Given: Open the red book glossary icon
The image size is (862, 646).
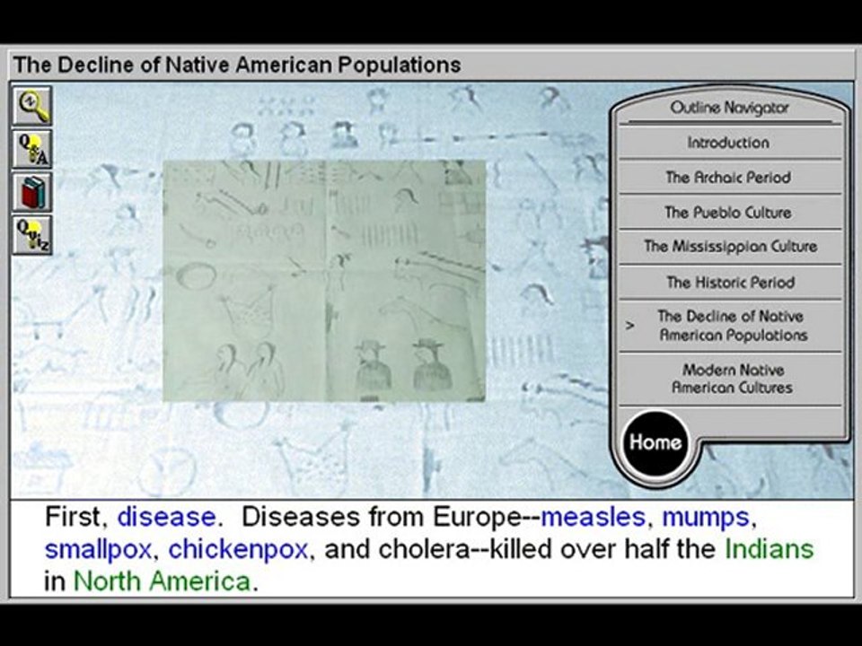Looking at the screenshot, I should [x=32, y=192].
